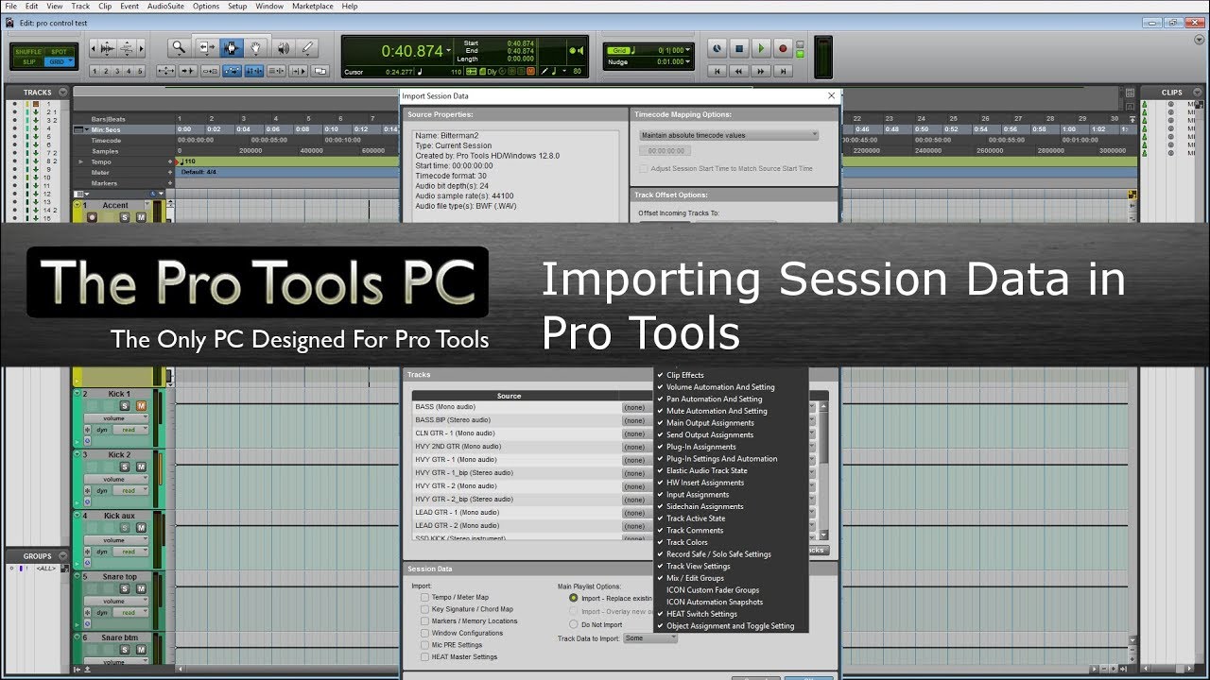Select the Selector tool
This screenshot has width=1210, height=680.
pos(231,47)
